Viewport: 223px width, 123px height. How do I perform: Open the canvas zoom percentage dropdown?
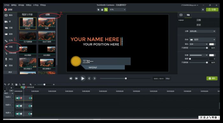pyautogui.click(x=118, y=10)
